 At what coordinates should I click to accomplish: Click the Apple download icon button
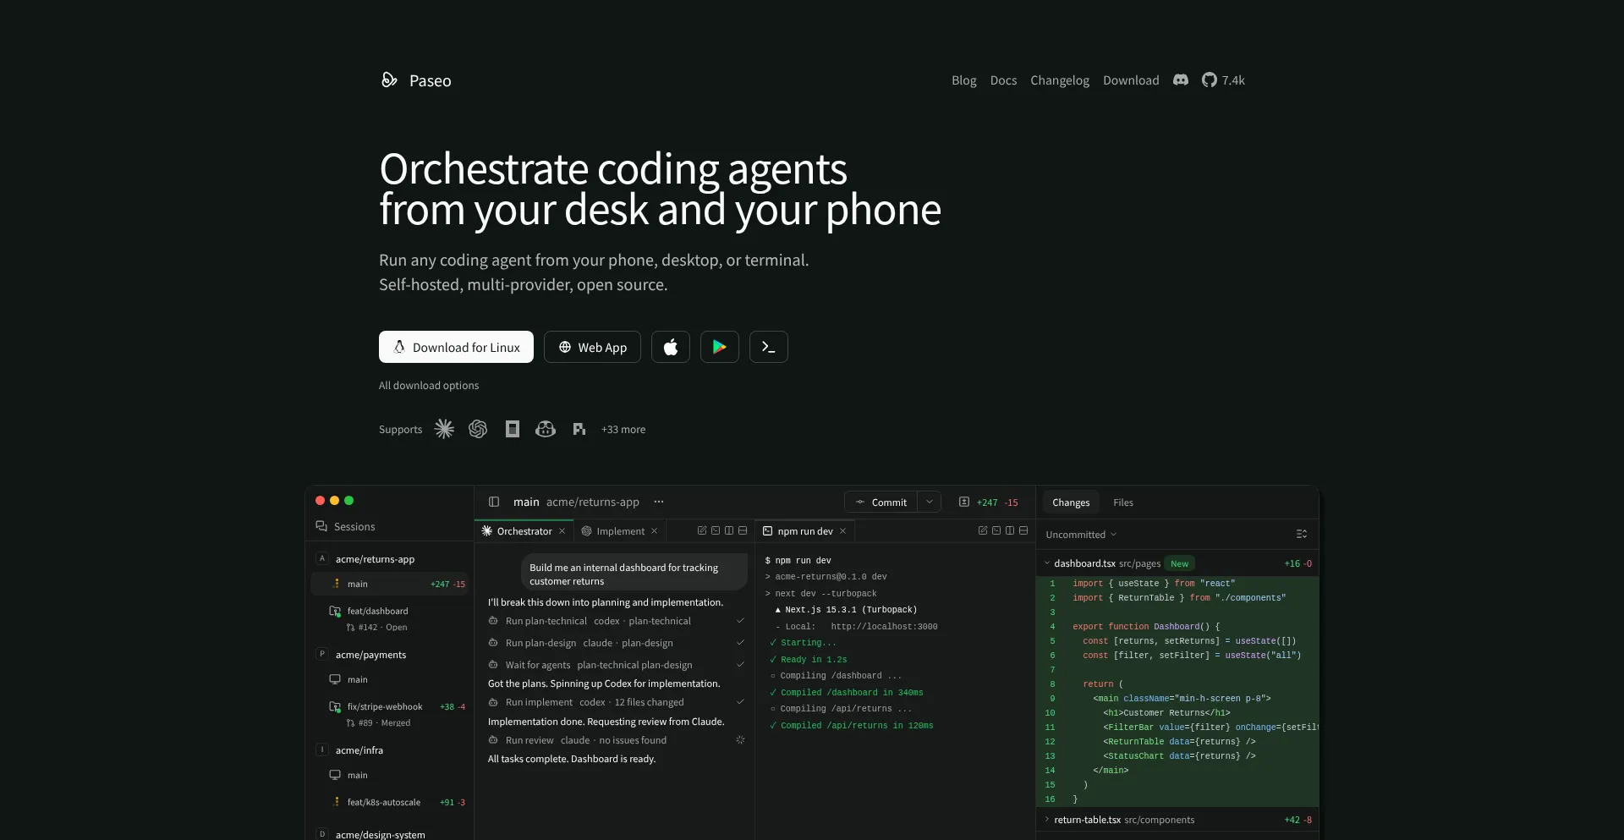(671, 347)
